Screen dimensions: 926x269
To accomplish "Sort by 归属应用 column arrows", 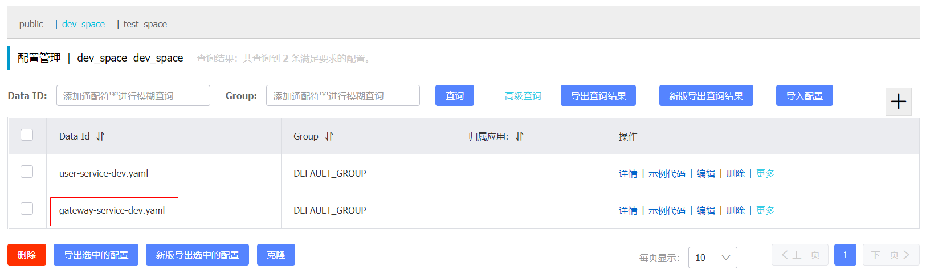I will (x=519, y=136).
